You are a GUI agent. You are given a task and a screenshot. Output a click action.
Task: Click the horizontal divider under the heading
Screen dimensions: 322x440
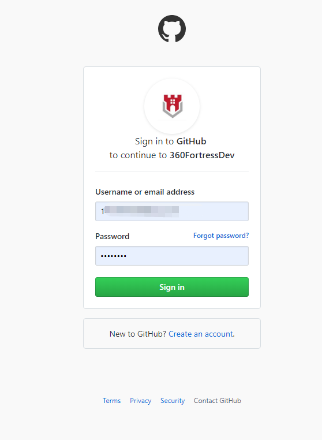[x=172, y=171]
